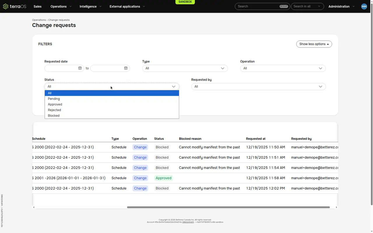Click Change badge in 12:02 PM row

point(140,188)
